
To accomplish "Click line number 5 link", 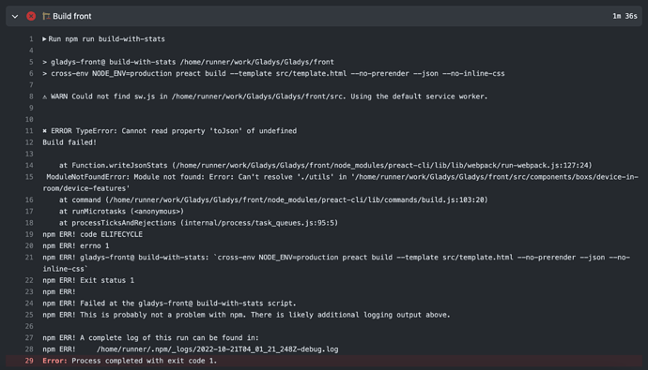I will [31, 62].
